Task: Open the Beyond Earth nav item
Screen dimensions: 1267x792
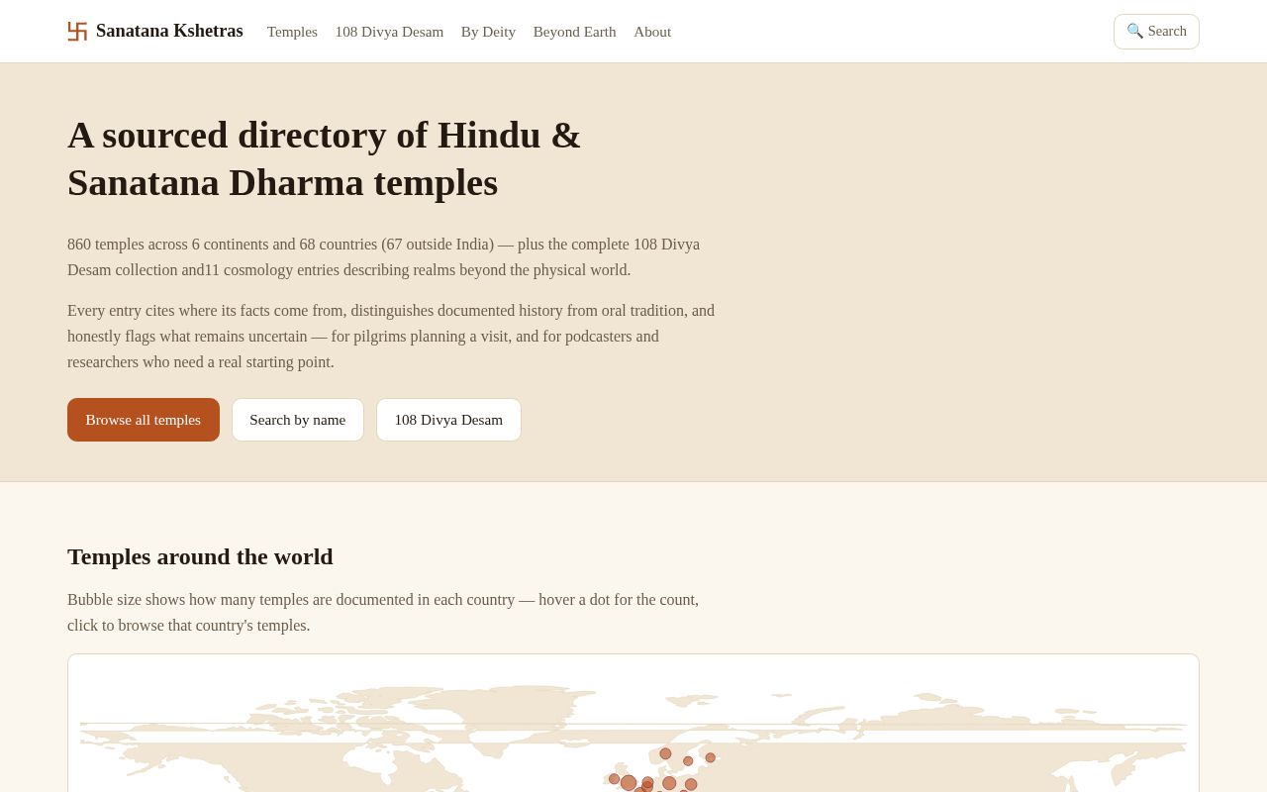Action: [x=574, y=32]
